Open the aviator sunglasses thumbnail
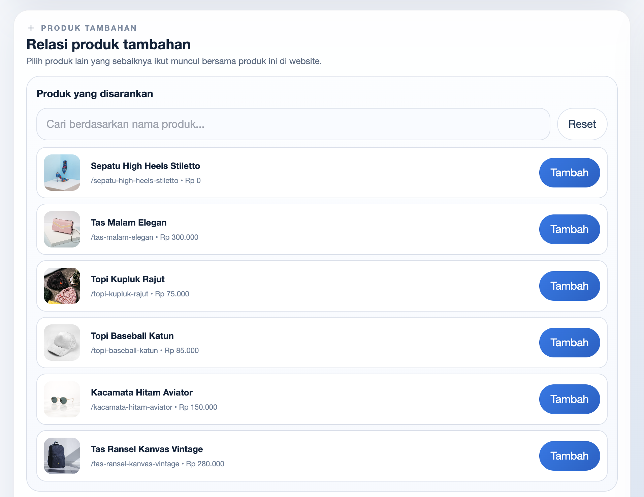644x497 pixels. [62, 399]
